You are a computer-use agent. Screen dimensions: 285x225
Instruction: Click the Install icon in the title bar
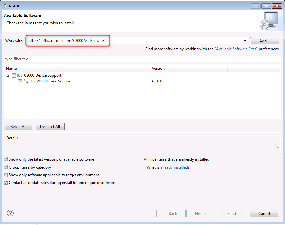[4, 6]
